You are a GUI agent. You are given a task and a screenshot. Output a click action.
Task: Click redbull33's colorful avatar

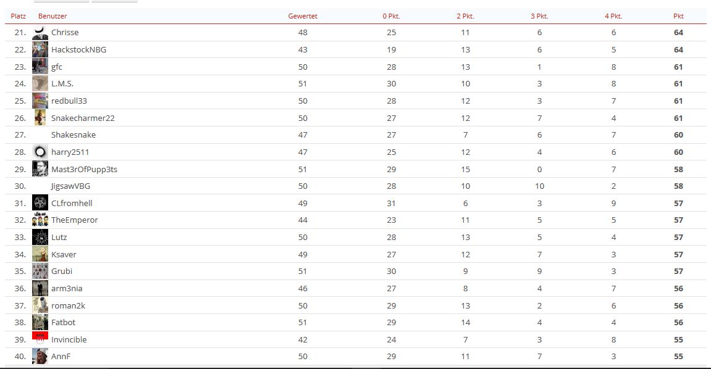coord(40,101)
